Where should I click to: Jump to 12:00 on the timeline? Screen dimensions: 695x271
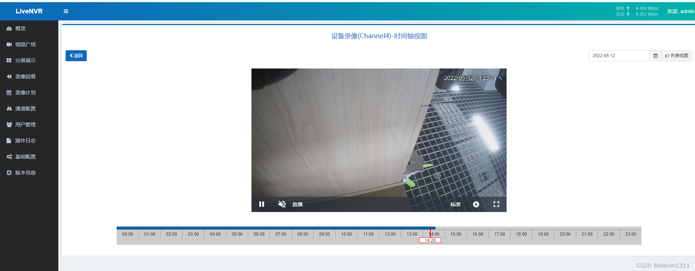[x=390, y=234]
